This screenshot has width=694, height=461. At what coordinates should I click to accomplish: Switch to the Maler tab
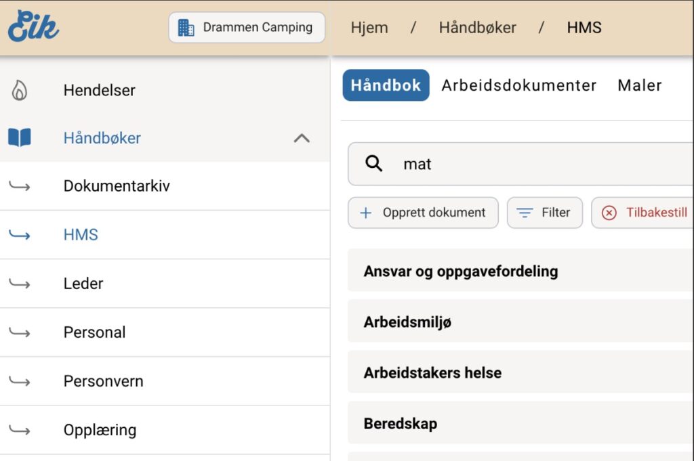click(x=638, y=85)
